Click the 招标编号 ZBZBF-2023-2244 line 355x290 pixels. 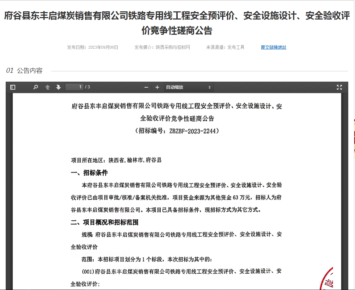point(177,131)
